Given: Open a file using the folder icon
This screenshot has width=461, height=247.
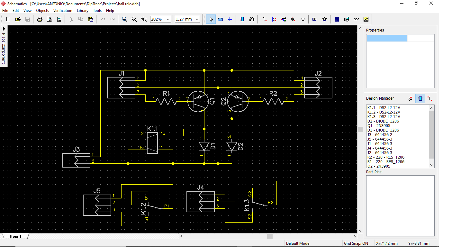Looking at the screenshot, I should pos(18,19).
